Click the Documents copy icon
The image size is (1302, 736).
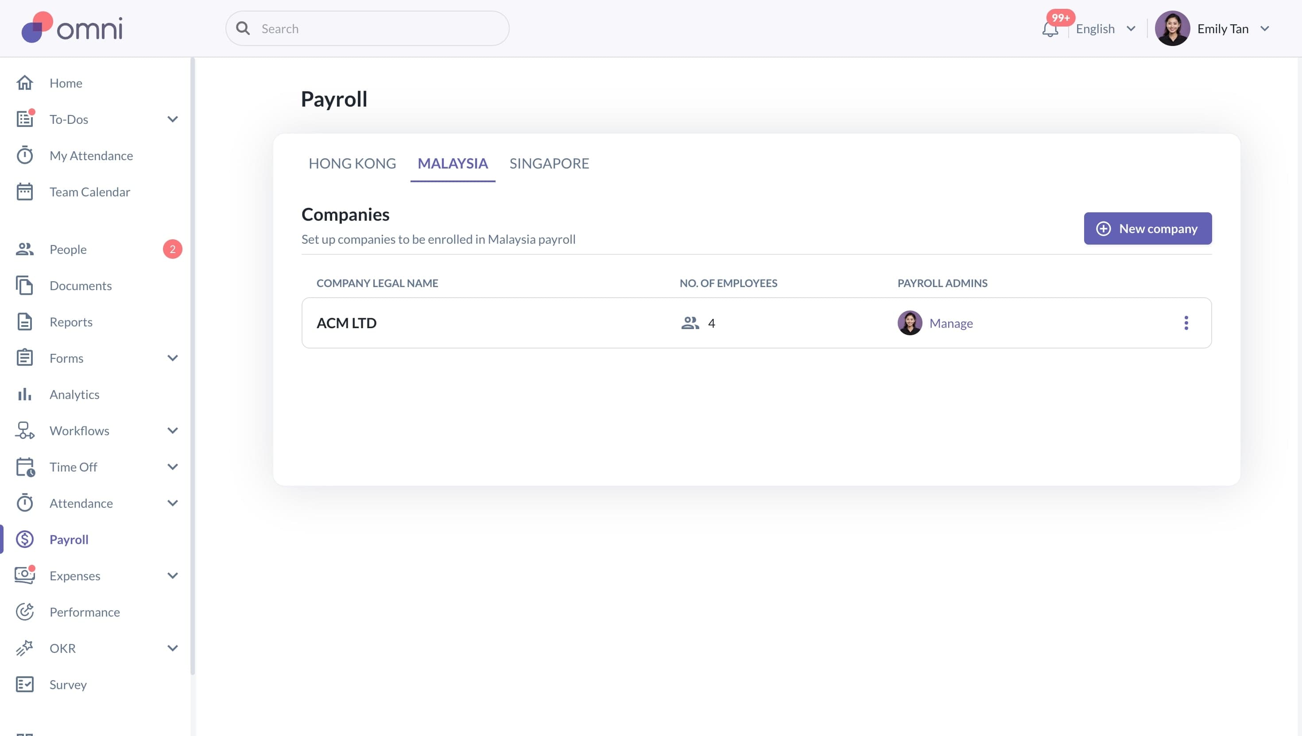pyautogui.click(x=24, y=285)
